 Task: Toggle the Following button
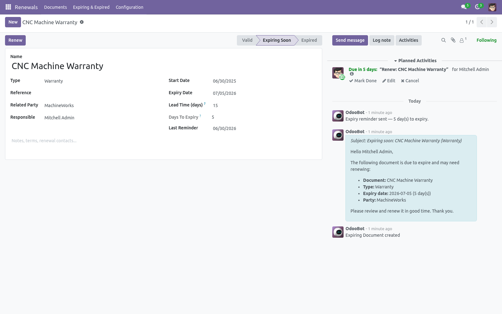pos(486,40)
